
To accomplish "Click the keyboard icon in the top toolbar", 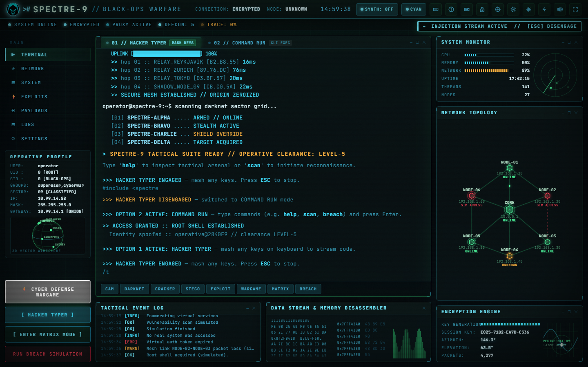I will [x=436, y=9].
